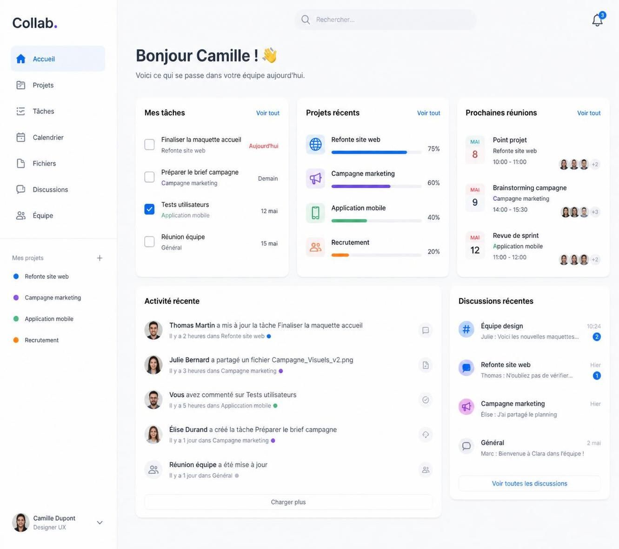Image resolution: width=619 pixels, height=549 pixels.
Task: Open Calendrier in the sidebar
Action: (58, 137)
